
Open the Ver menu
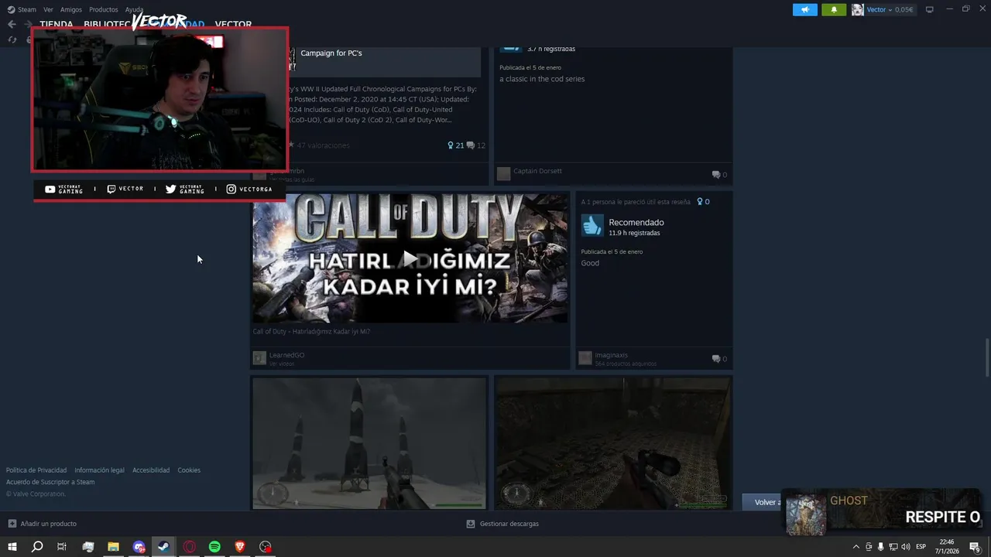(48, 10)
